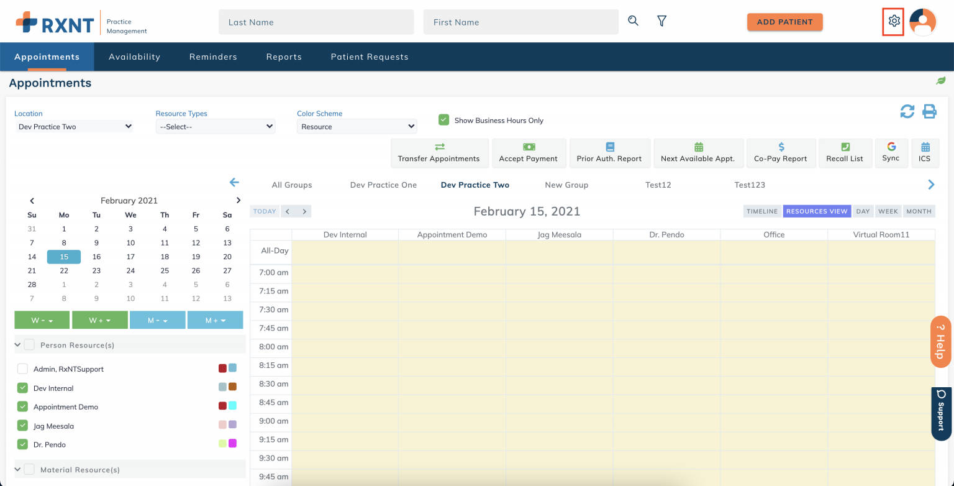Switch to the Availability tab

tap(134, 57)
